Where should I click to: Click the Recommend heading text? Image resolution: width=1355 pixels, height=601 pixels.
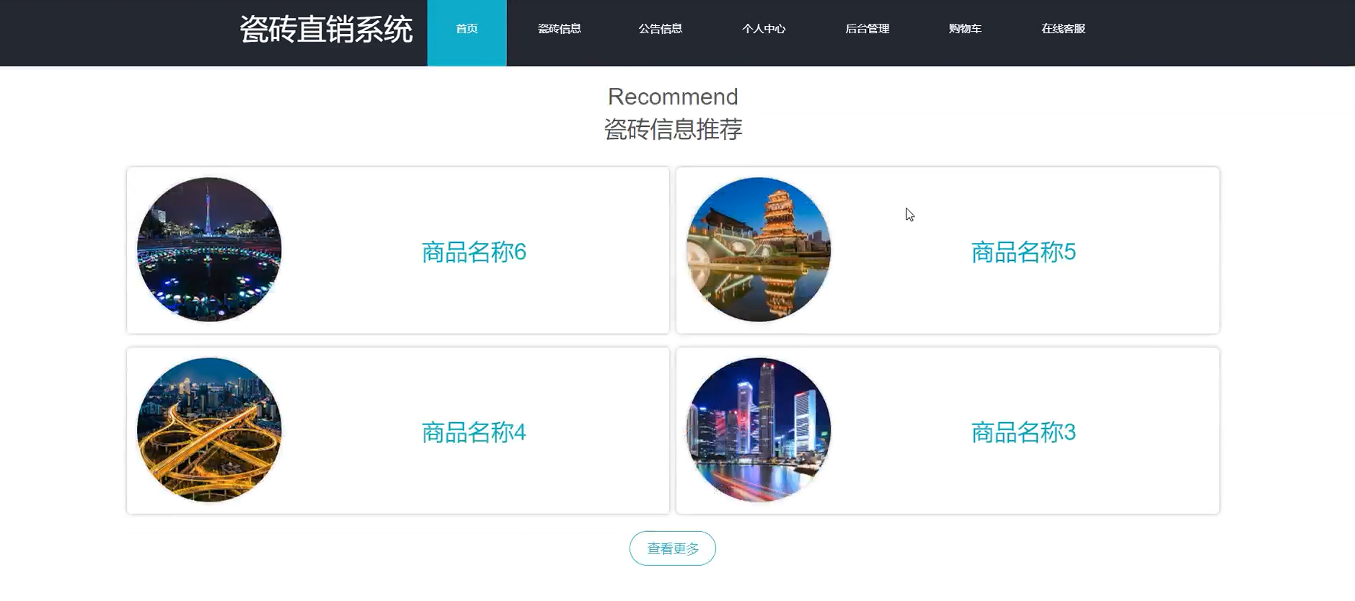pyautogui.click(x=673, y=97)
